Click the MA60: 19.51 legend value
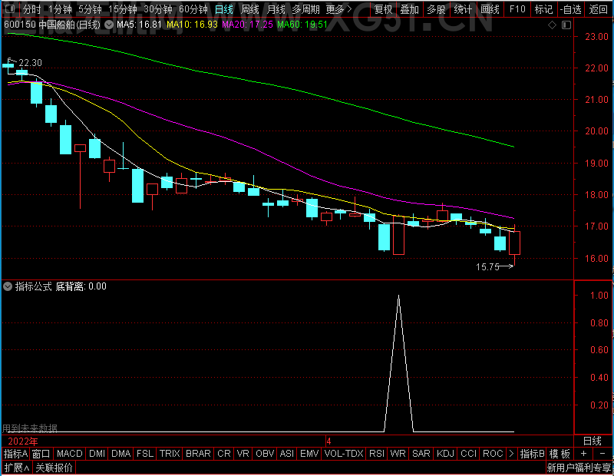Image resolution: width=614 pixels, height=476 pixels. [302, 25]
